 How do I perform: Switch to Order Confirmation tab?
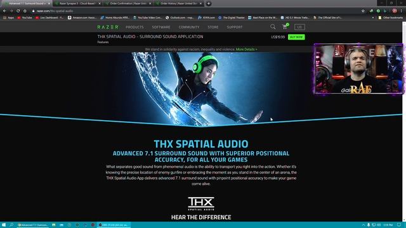point(128,4)
